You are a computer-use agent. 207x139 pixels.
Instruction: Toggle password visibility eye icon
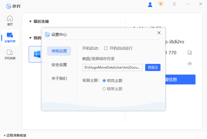[190, 64]
